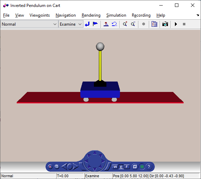Open the Rendering menu
The height and width of the screenshot is (179, 201).
coord(91,15)
